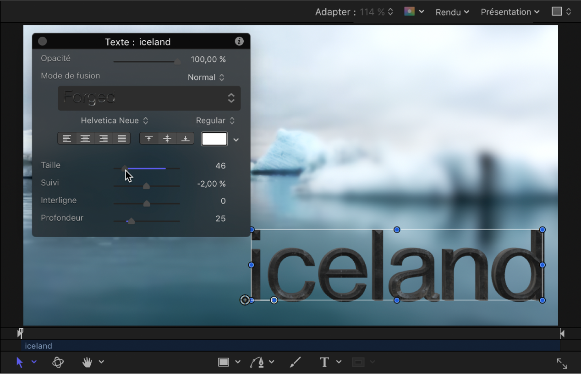
Task: Open the Helvetica Neue font dropdown
Action: point(114,120)
